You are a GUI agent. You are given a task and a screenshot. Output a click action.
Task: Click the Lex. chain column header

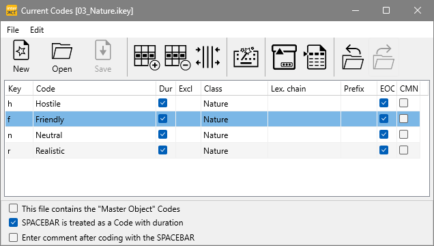click(x=304, y=89)
